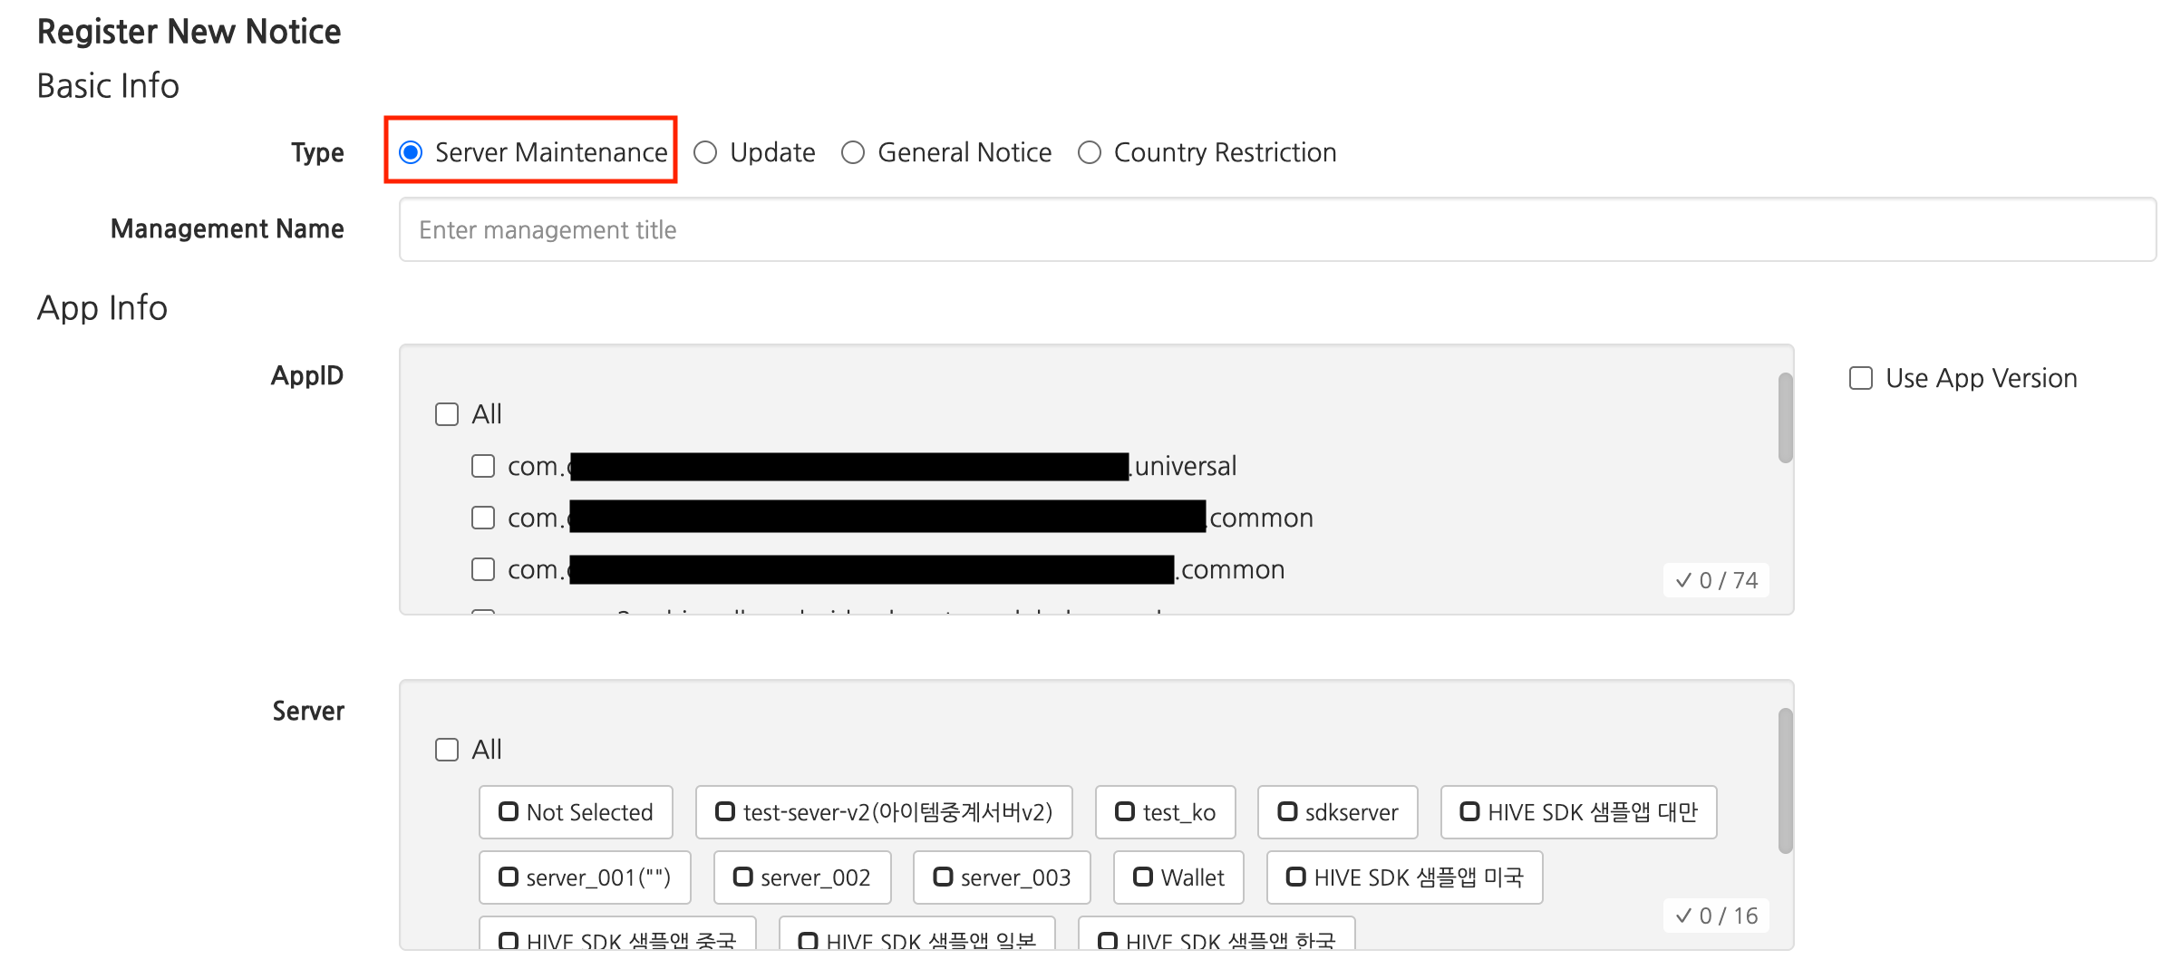Click the Server list scrollbar
This screenshot has width=2181, height=979.
coord(1785,780)
